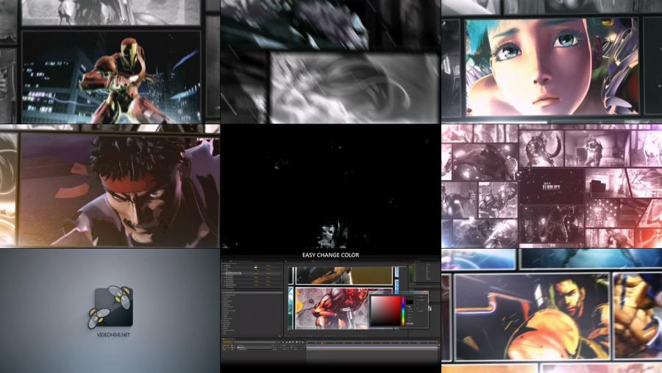The image size is (662, 373).
Task: Open the grayscale blurred panels frame
Action: click(x=331, y=62)
